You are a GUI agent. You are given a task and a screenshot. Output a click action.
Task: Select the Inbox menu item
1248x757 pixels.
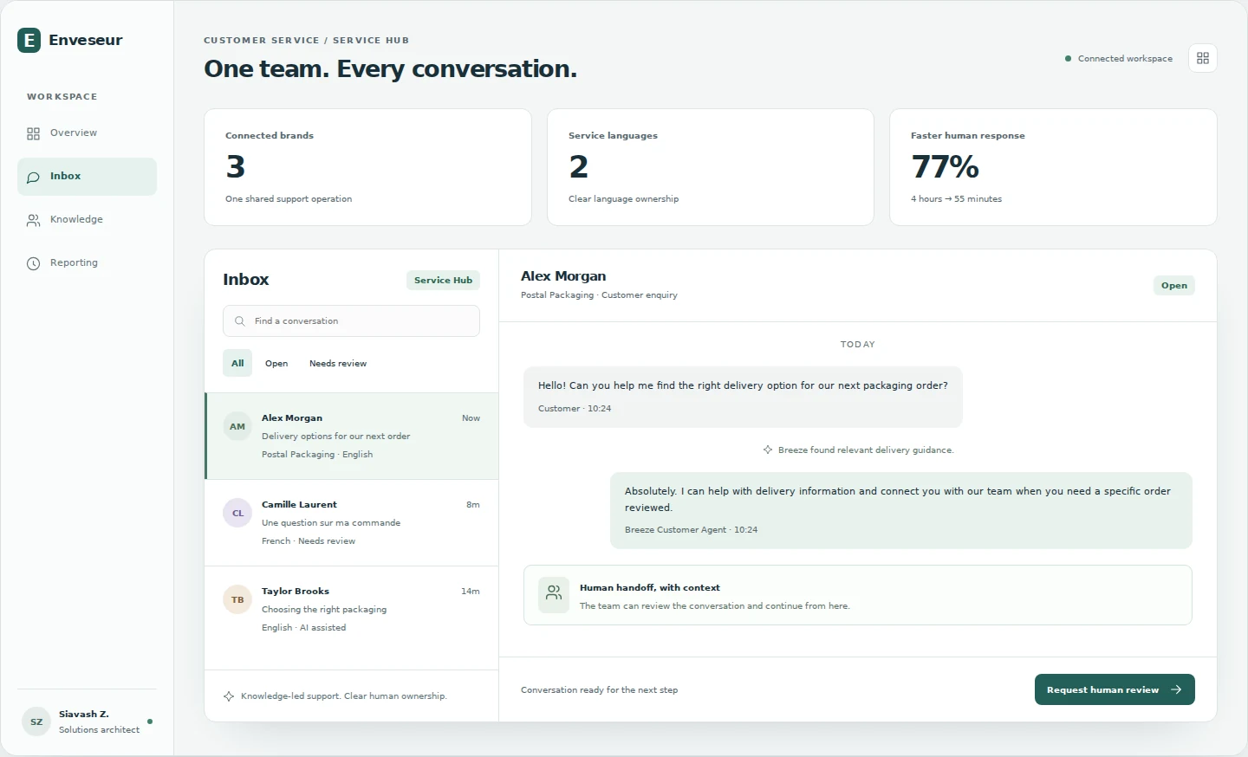pos(87,177)
